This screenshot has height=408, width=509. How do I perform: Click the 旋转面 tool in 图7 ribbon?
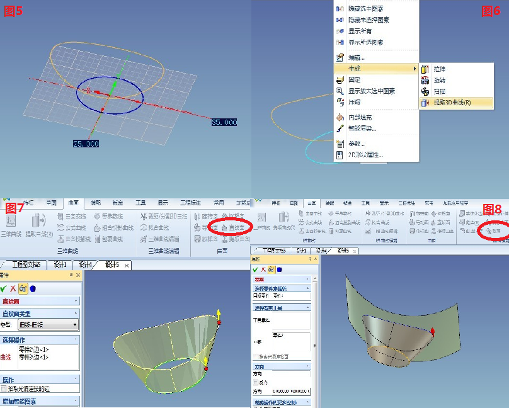point(206,217)
